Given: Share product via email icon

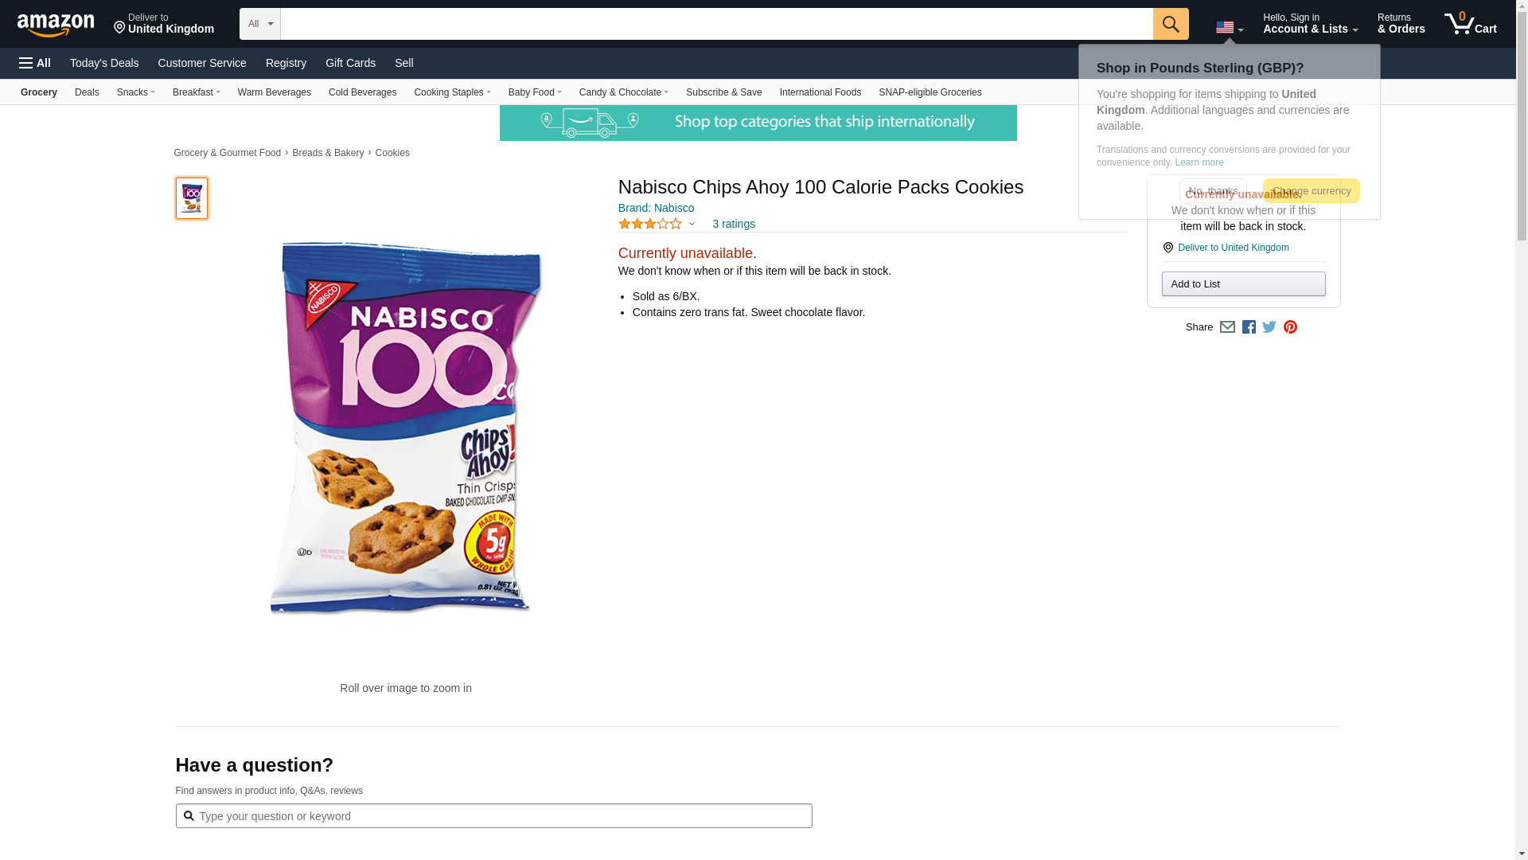Looking at the screenshot, I should 1227,327.
